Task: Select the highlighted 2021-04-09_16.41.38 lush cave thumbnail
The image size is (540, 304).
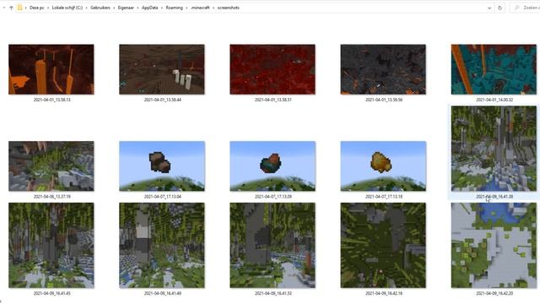Action: [x=494, y=149]
